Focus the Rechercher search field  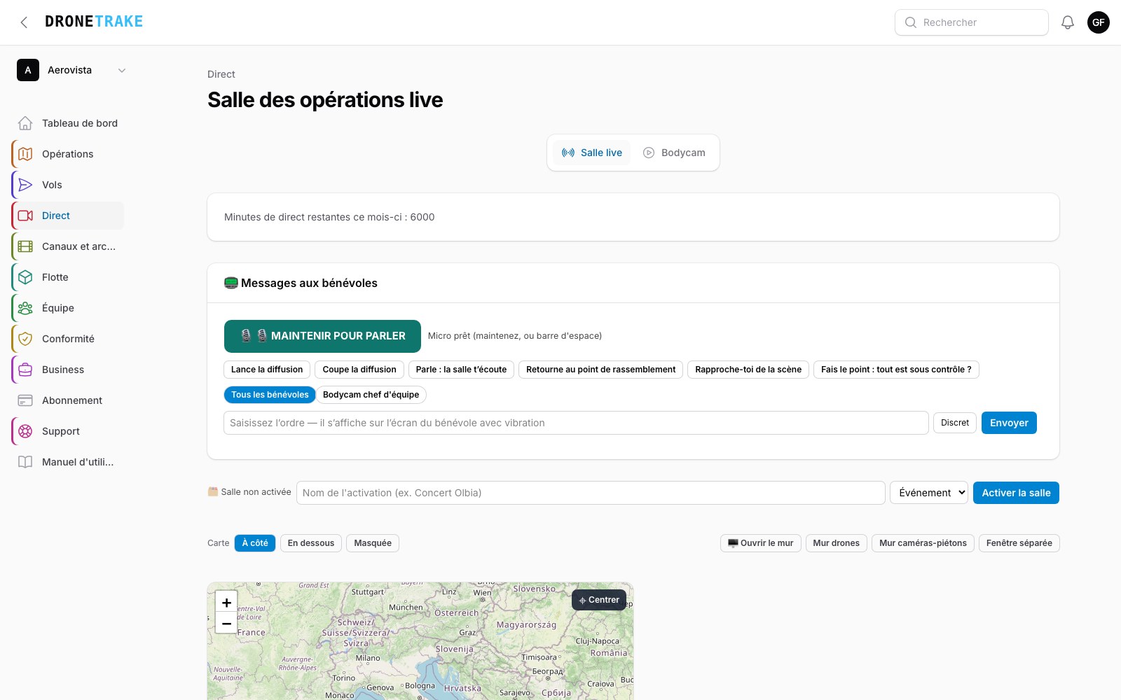pos(972,22)
